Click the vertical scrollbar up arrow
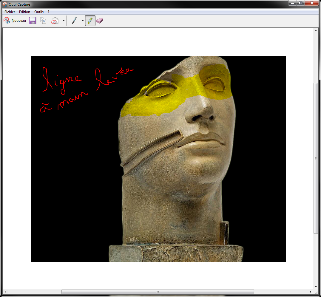Screen dimensions: 321x297 (316, 30)
